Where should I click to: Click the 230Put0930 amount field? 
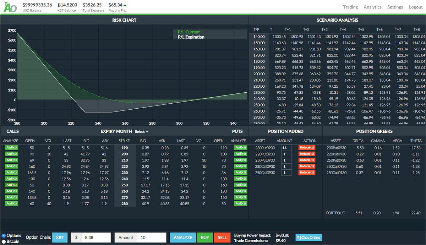tap(286, 148)
